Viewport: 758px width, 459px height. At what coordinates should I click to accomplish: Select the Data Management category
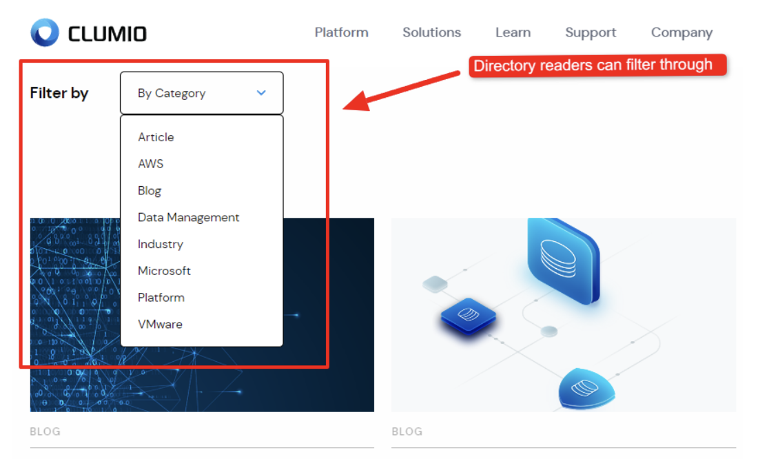pos(188,218)
